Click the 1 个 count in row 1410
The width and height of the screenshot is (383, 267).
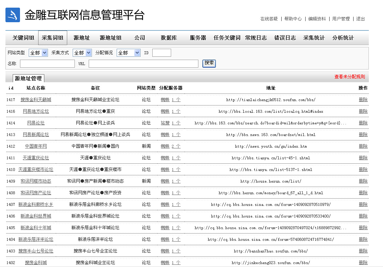pos(176,170)
